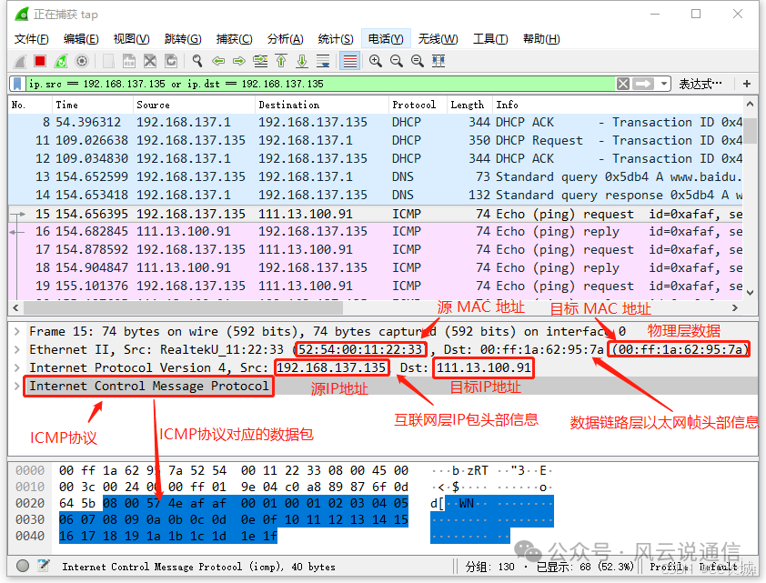Open the 工具(T) menu
Image resolution: width=766 pixels, height=583 pixels.
[x=490, y=38]
